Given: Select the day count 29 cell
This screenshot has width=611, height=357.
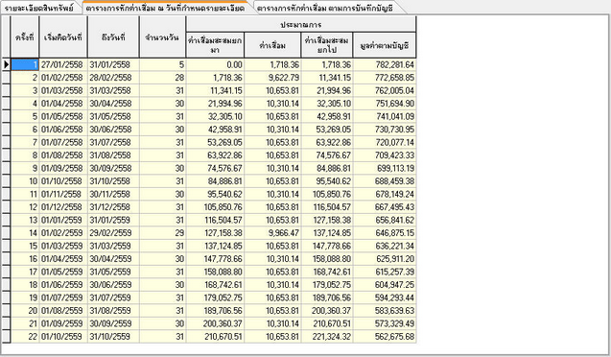Looking at the screenshot, I should tap(162, 233).
